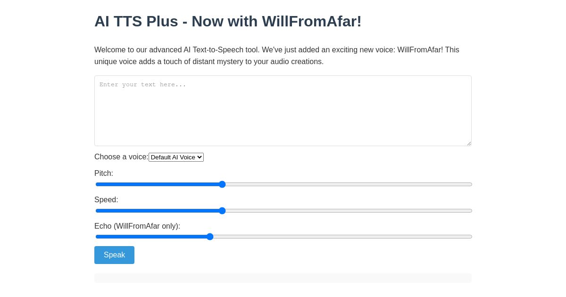The width and height of the screenshot is (566, 297).
Task: Click the Speak button
Action: 114,255
